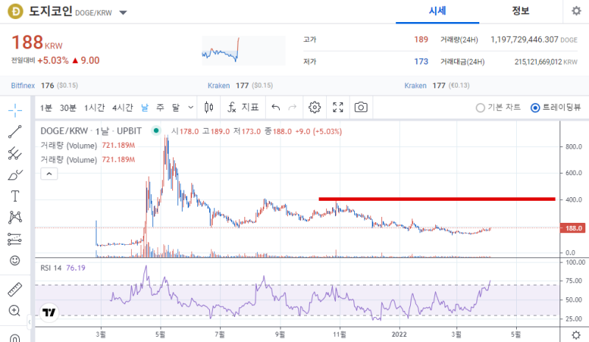
Task: Set the 4시간 timeframe
Action: click(x=122, y=107)
